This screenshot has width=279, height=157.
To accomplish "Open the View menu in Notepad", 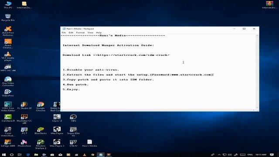I will (x=90, y=33).
